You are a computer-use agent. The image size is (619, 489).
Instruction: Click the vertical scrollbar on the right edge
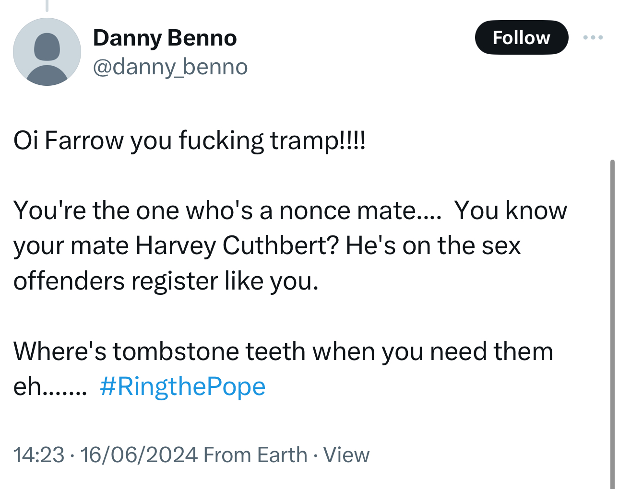coord(612,321)
